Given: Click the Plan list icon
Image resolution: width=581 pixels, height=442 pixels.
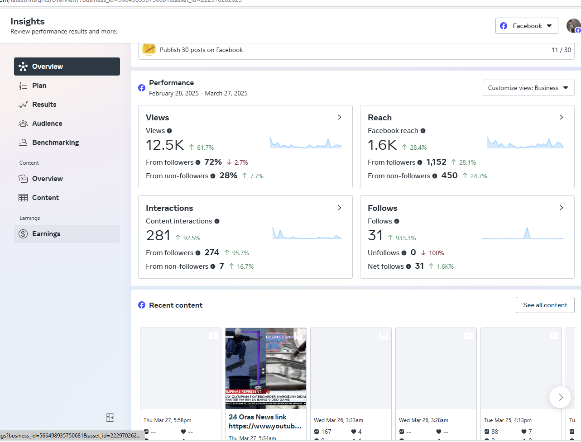Looking at the screenshot, I should point(23,86).
